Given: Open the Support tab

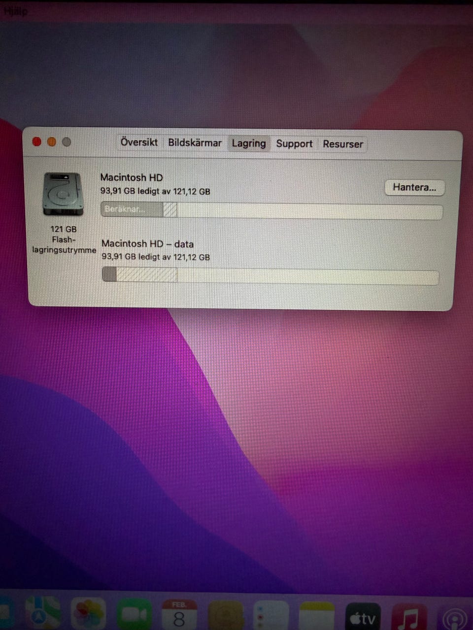Looking at the screenshot, I should (294, 144).
